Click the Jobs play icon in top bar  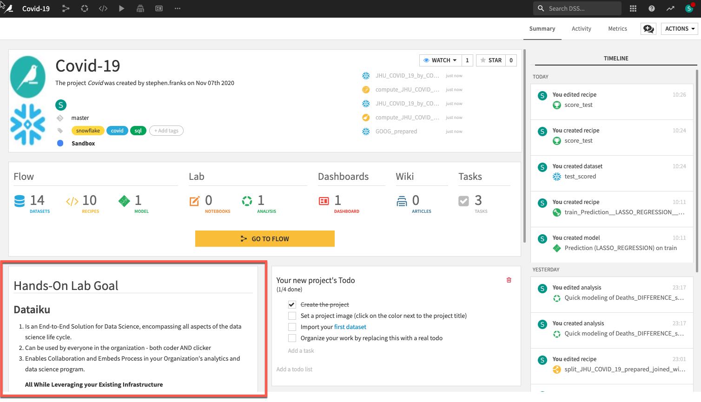click(x=121, y=8)
